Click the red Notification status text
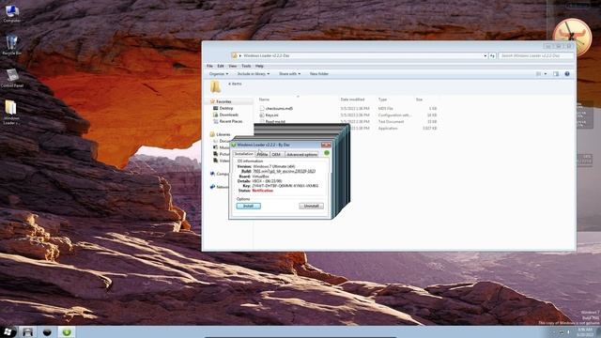 coord(263,191)
